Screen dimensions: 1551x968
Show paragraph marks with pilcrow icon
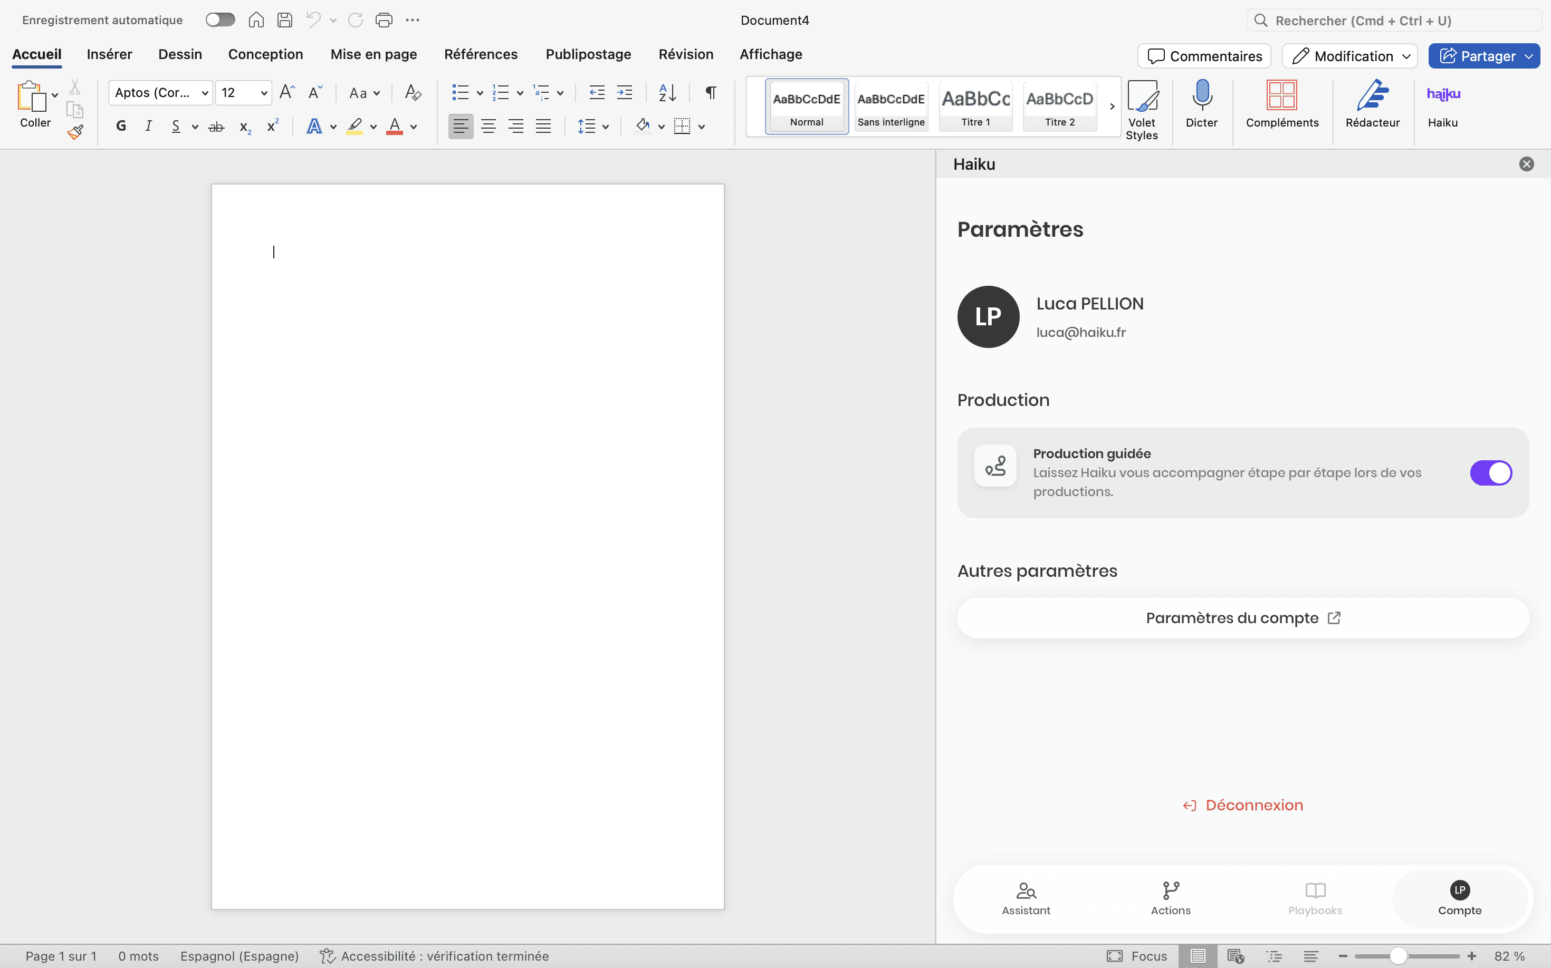coord(711,93)
